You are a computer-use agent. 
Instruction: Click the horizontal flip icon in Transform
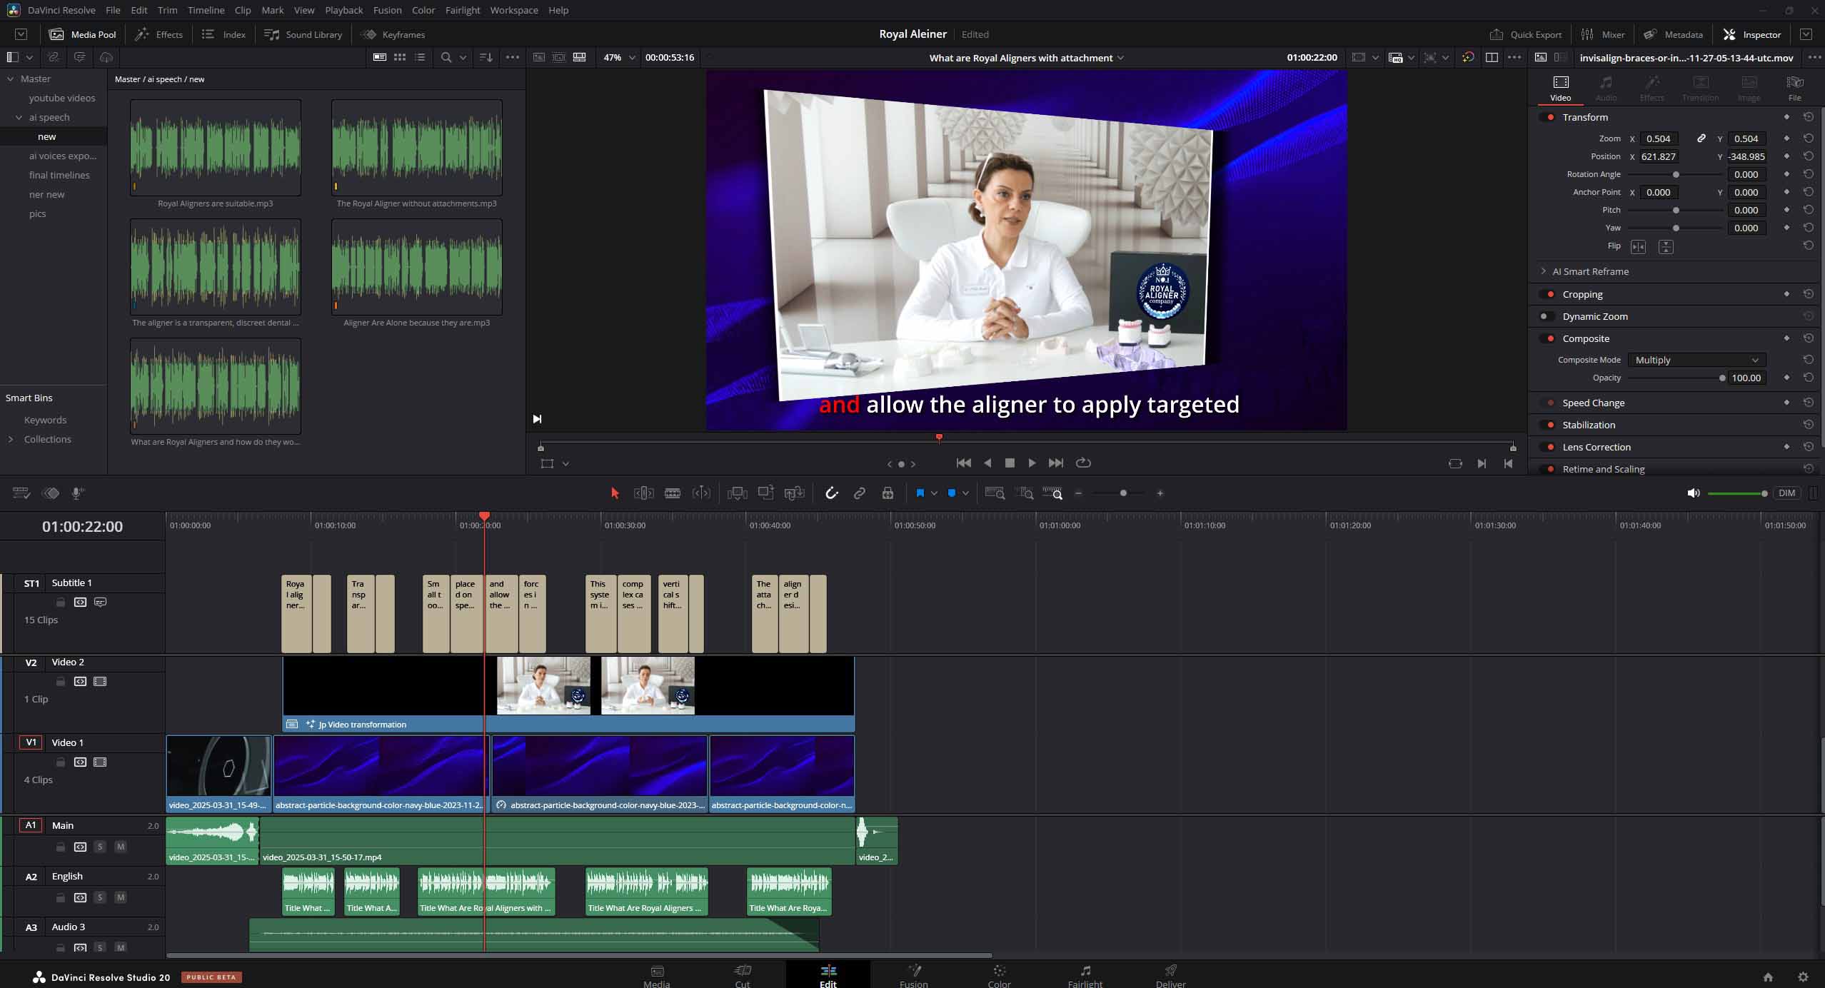pyautogui.click(x=1638, y=246)
